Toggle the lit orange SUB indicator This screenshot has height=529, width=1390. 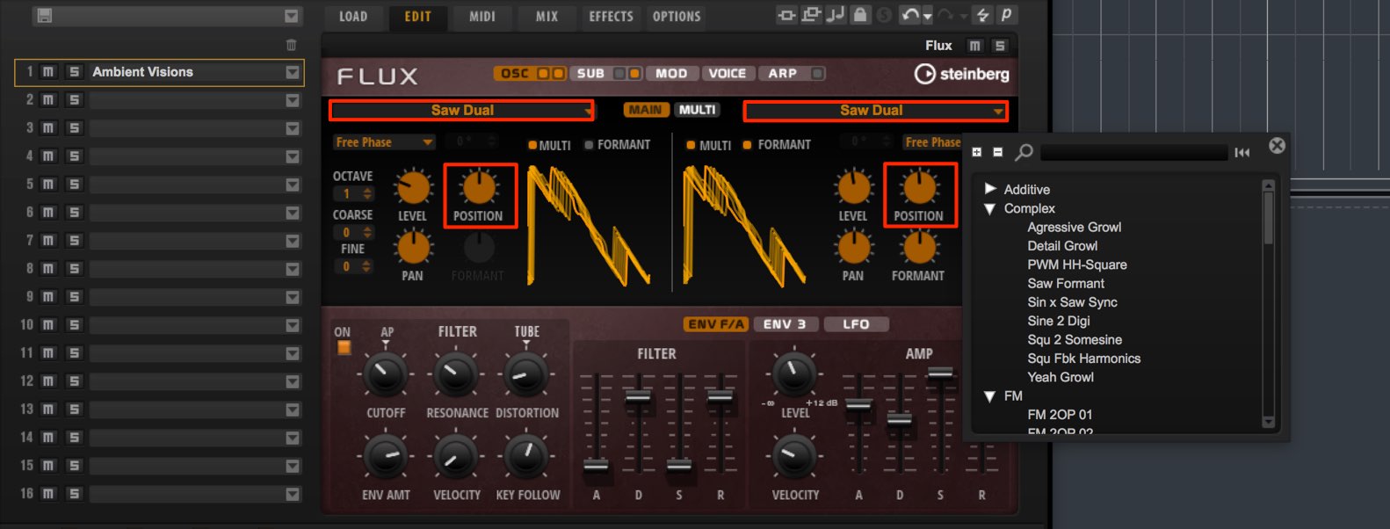pyautogui.click(x=634, y=74)
